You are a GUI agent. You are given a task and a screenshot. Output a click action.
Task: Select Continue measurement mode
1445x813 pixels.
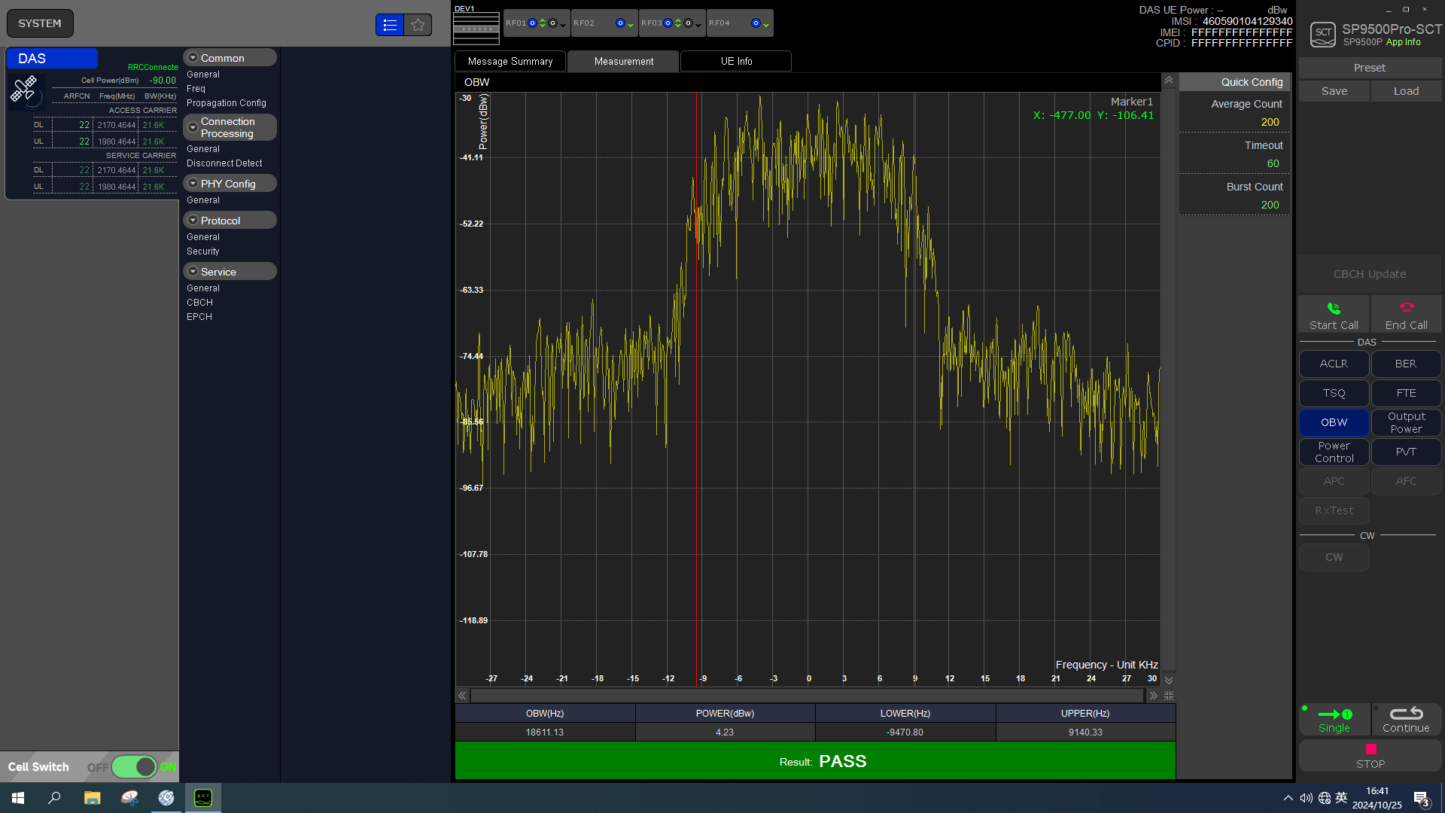1406,720
